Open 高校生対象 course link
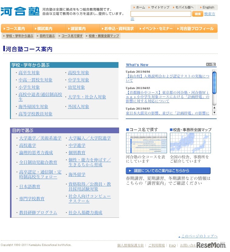The image size is (230, 252). [78, 73]
